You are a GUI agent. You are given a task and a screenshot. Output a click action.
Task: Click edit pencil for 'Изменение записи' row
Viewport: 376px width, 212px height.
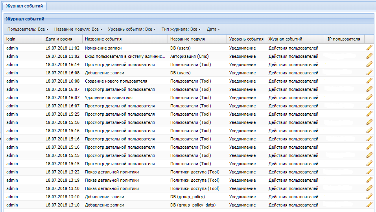[369, 48]
